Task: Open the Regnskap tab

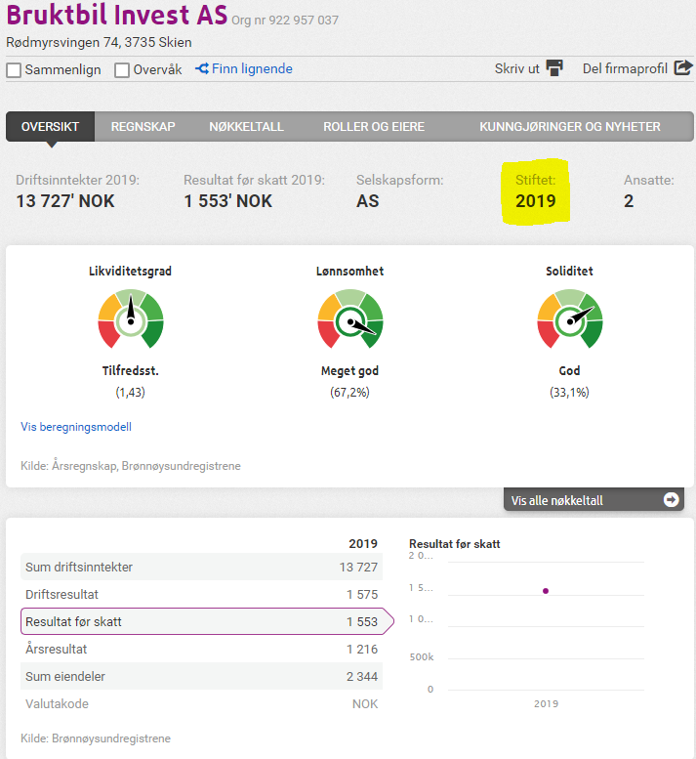Action: tap(143, 127)
